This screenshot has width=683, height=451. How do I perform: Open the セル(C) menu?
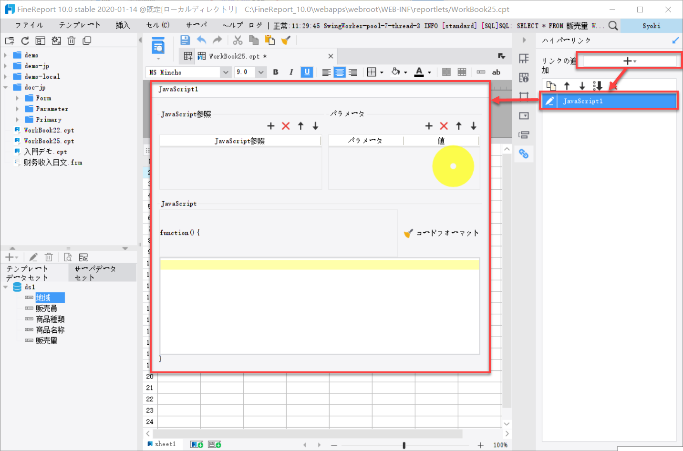coord(158,25)
